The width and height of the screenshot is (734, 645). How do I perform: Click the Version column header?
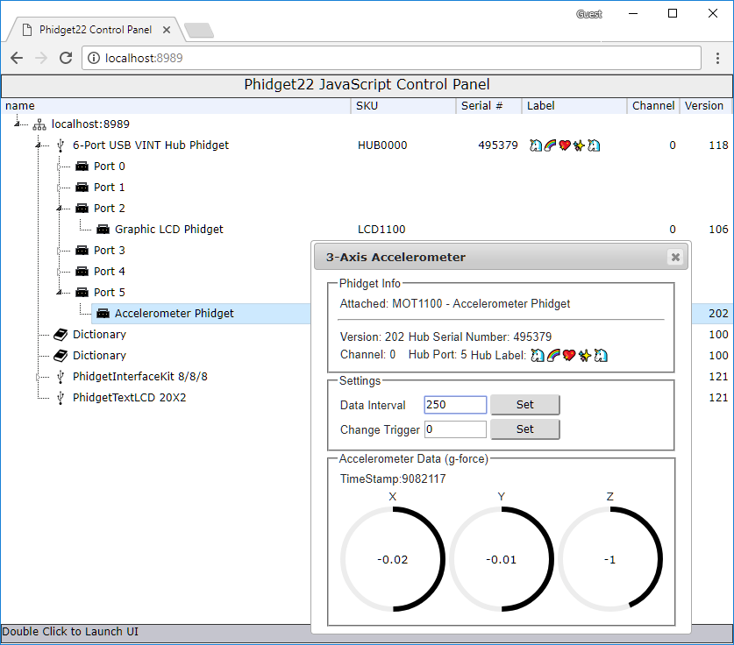pyautogui.click(x=705, y=106)
